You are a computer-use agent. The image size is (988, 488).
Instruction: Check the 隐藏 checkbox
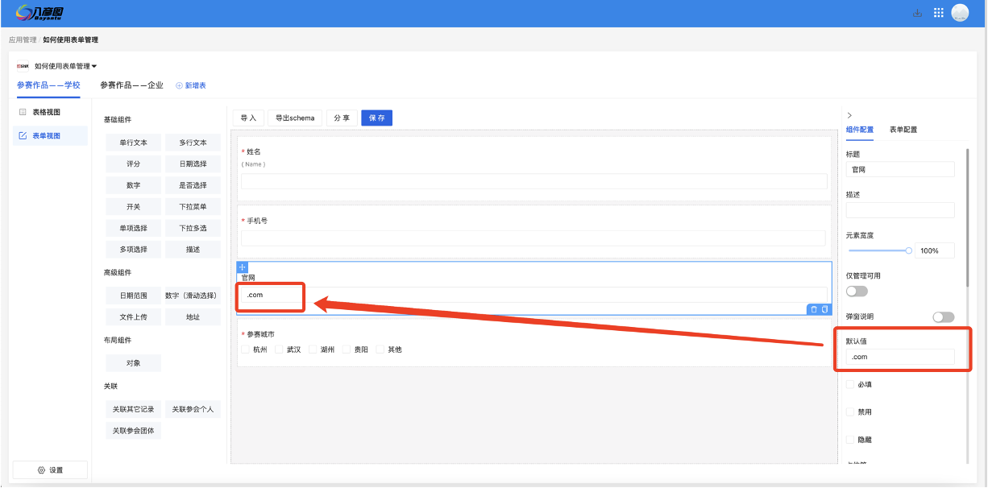point(850,440)
